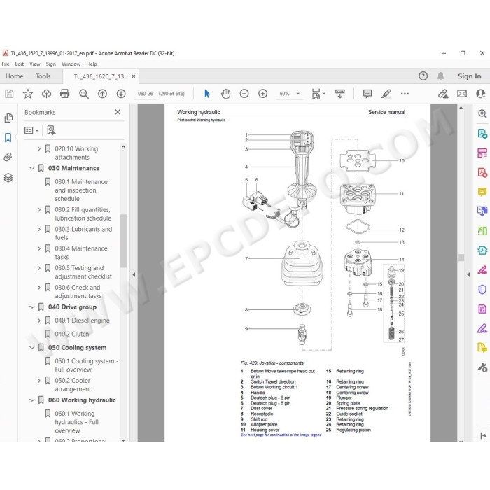490x490 pixels.
Task: Expand the right tools pane at bottom
Action: pos(483,435)
